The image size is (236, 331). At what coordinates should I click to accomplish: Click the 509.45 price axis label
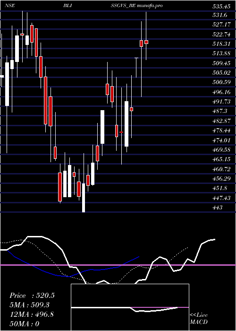221,63
